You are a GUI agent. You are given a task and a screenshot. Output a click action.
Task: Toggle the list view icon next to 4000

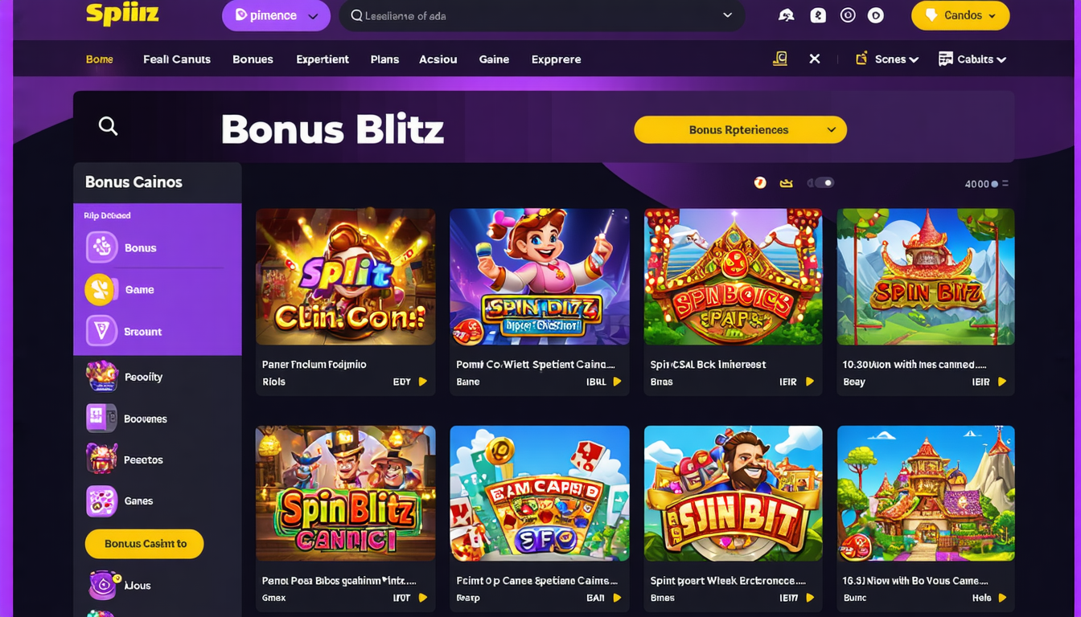[1005, 184]
